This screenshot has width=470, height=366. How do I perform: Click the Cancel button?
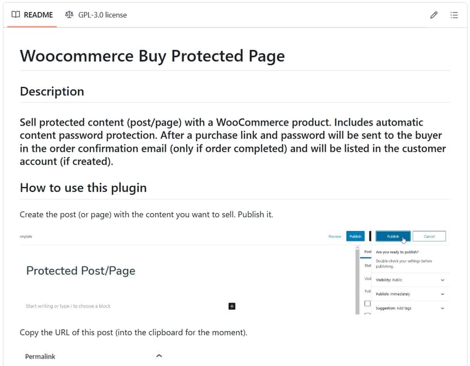coord(429,236)
